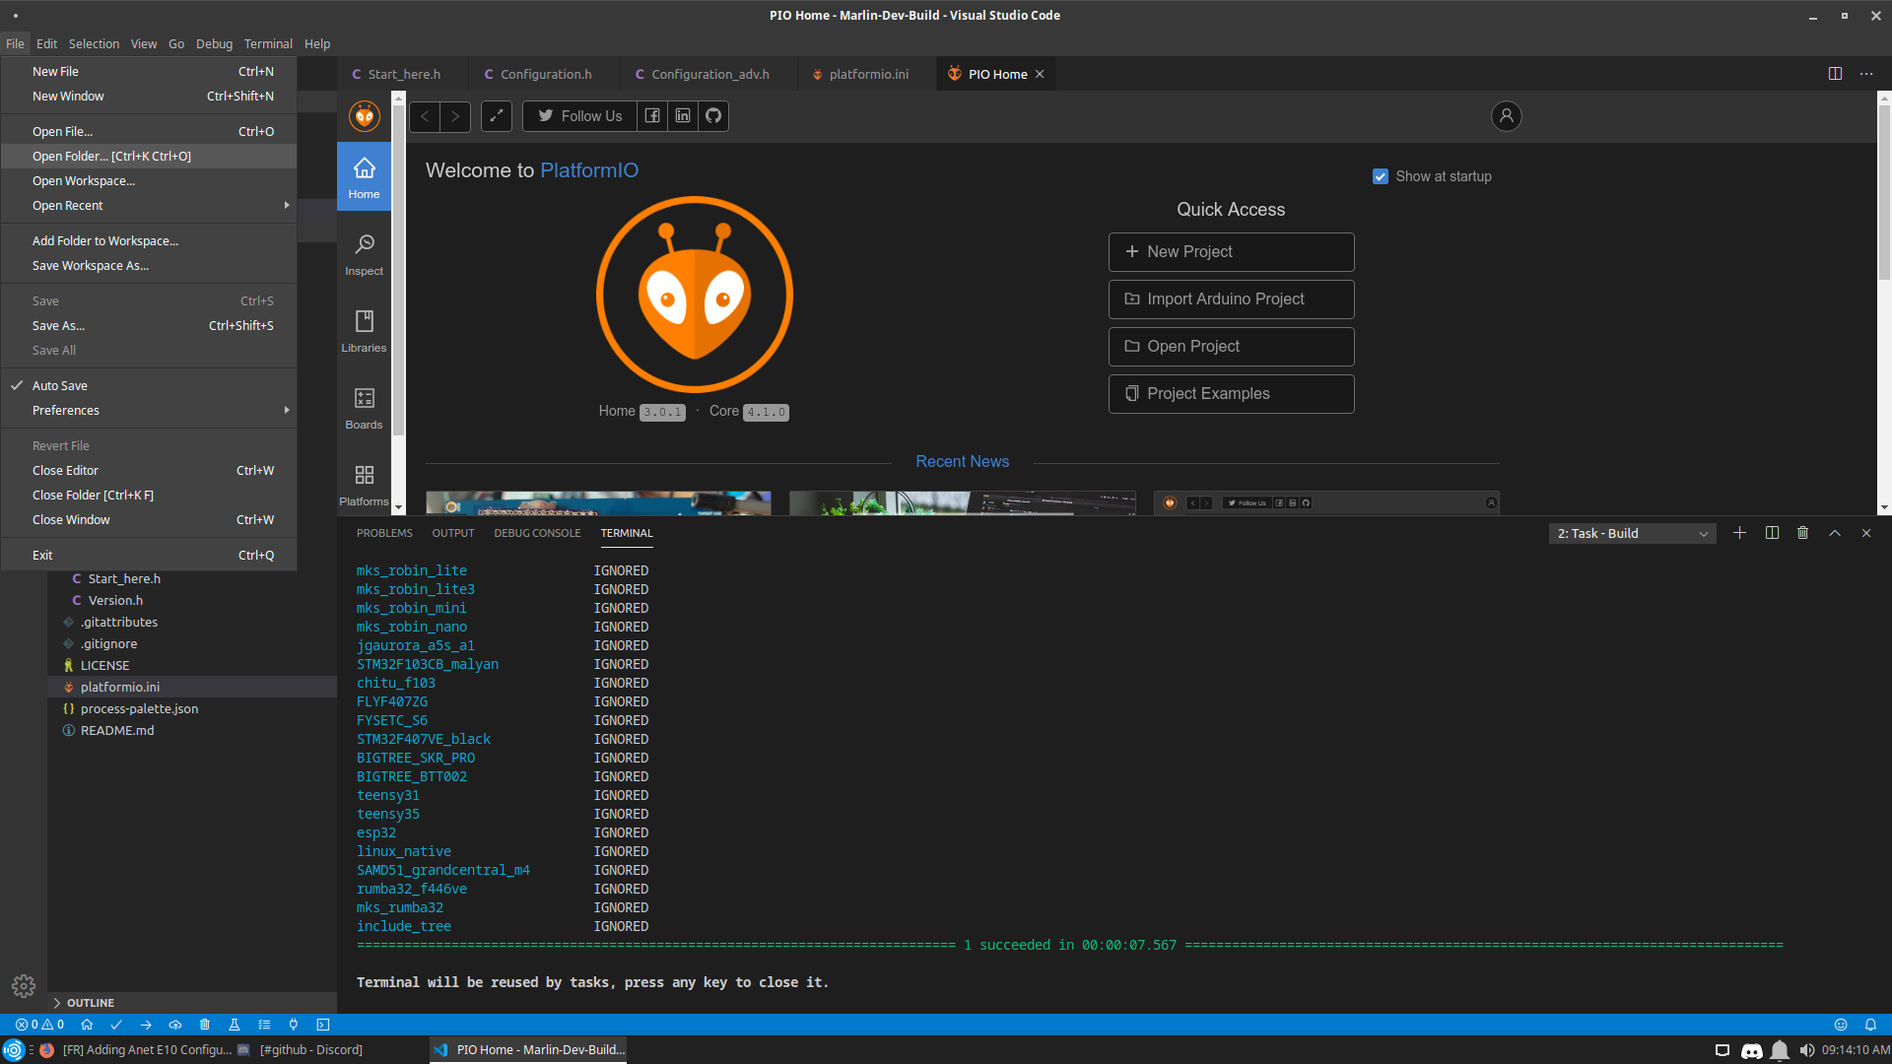Expand the OUTLINE section

coord(90,1003)
